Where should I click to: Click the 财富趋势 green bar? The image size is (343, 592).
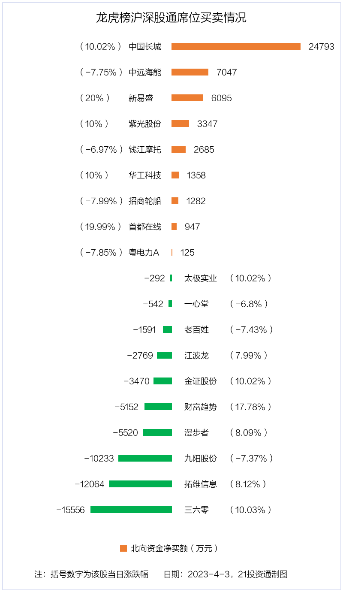(158, 407)
